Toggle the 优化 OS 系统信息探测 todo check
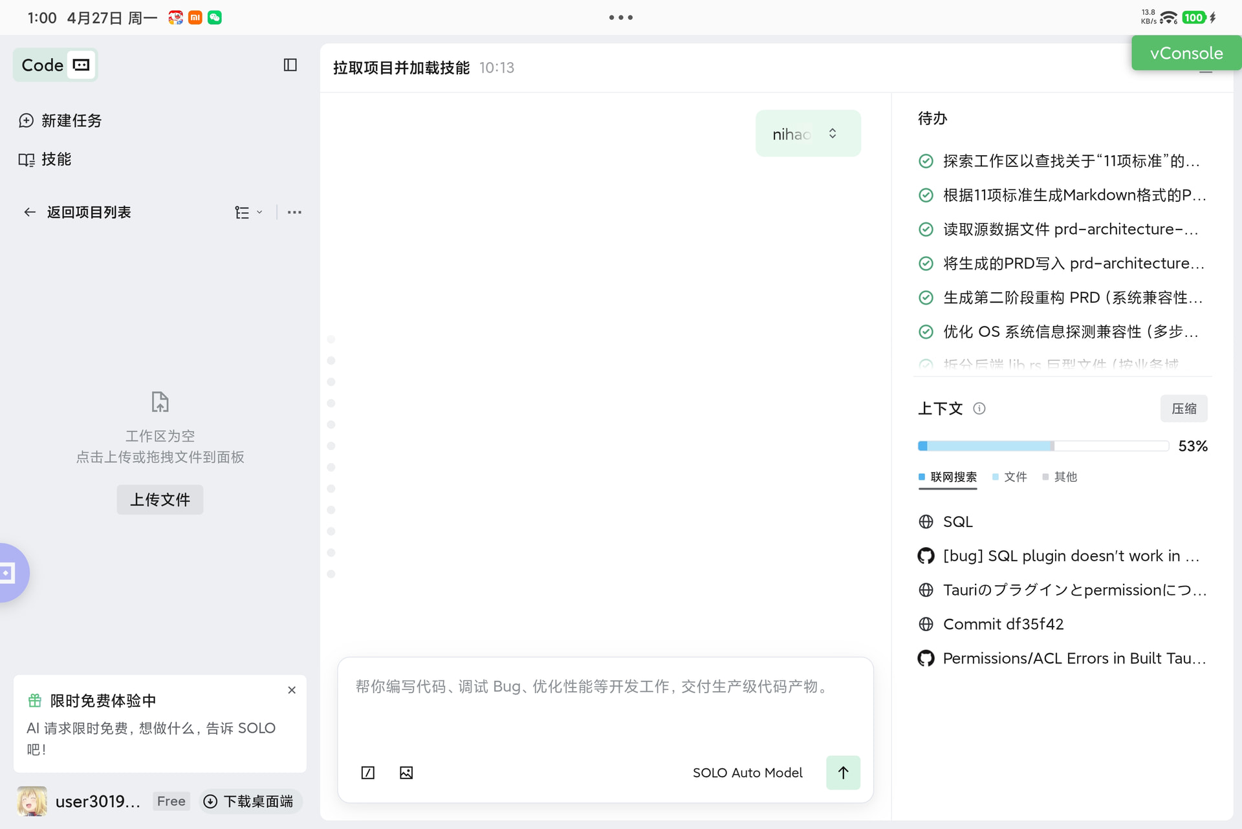Screen dimensions: 1242x829 coord(926,332)
